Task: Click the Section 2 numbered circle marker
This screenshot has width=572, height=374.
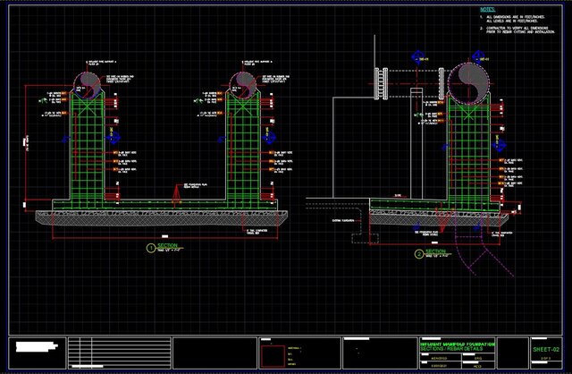Action: (x=418, y=253)
